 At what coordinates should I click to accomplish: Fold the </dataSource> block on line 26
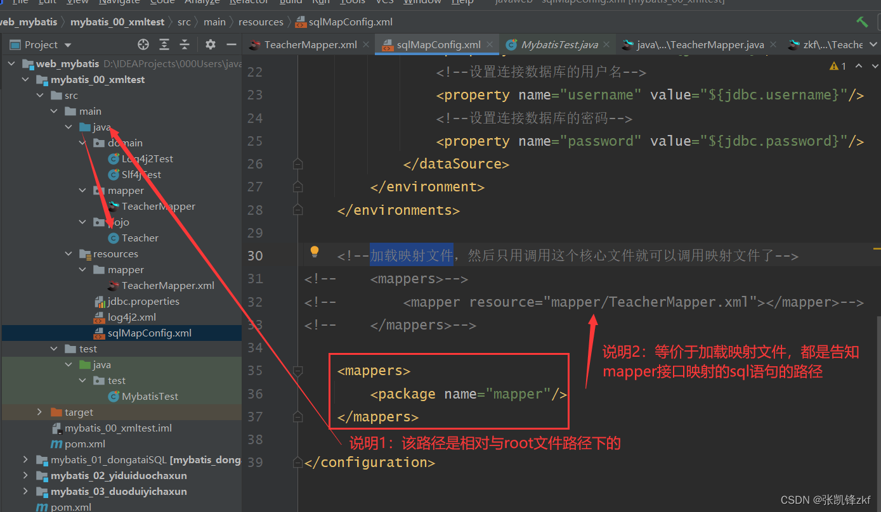tap(297, 164)
